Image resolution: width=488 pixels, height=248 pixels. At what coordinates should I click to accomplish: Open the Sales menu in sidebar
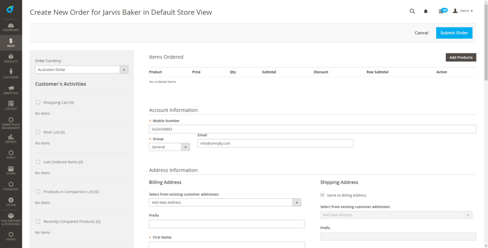[x=10, y=42]
